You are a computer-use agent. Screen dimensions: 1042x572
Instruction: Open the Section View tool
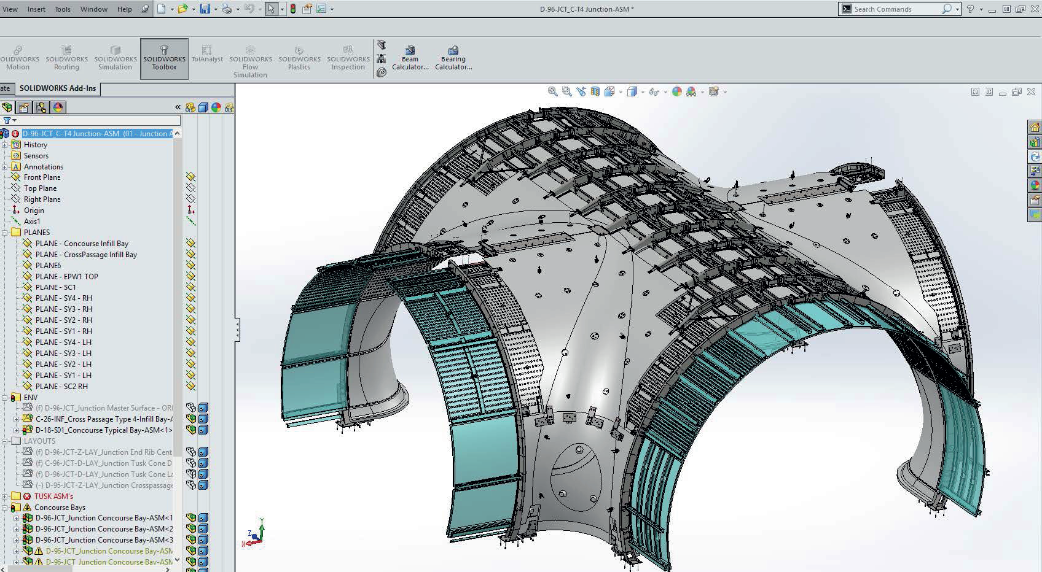click(596, 91)
